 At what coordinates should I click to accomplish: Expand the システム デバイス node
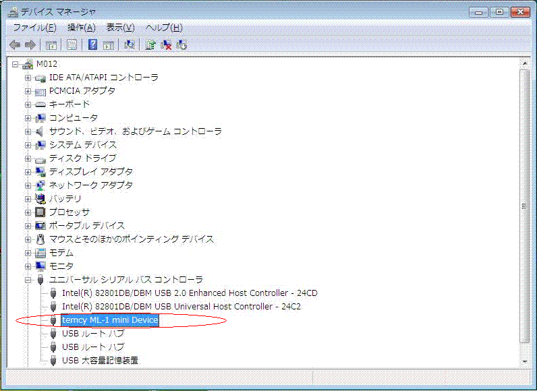[x=28, y=145]
